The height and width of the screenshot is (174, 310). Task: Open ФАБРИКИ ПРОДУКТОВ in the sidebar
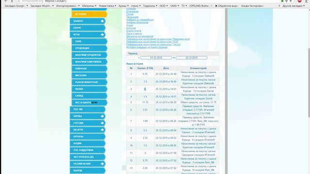pos(89,55)
